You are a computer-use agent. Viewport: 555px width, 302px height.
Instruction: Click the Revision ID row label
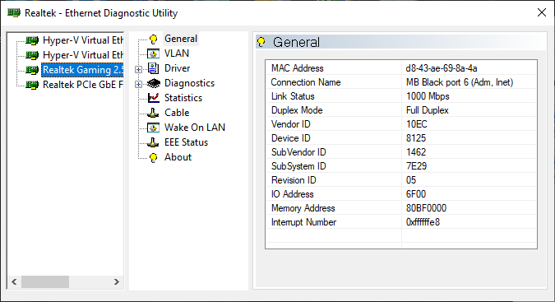click(x=294, y=180)
